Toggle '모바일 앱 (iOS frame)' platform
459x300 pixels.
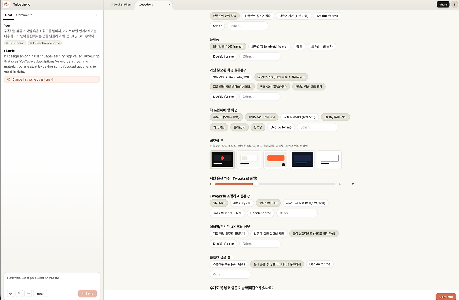click(x=228, y=47)
